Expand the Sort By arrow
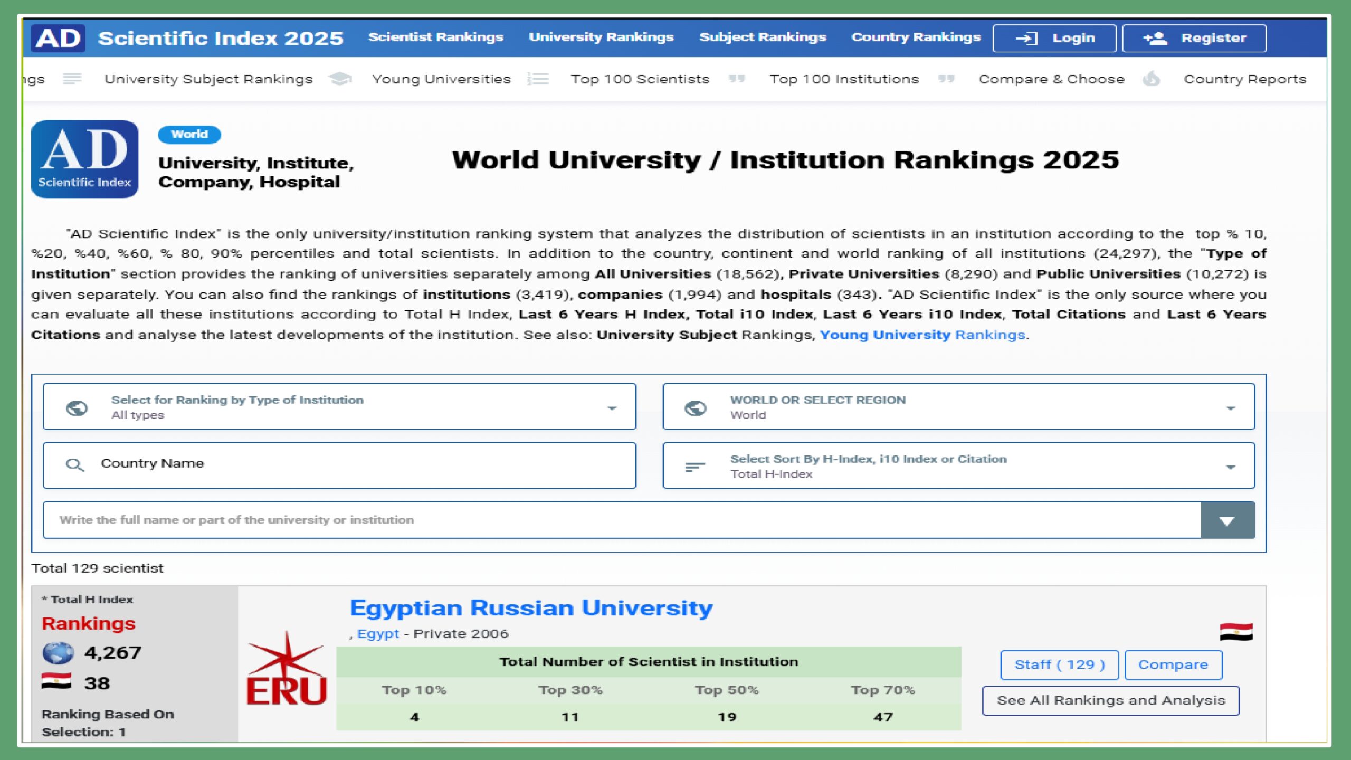Image resolution: width=1351 pixels, height=760 pixels. pos(1231,467)
